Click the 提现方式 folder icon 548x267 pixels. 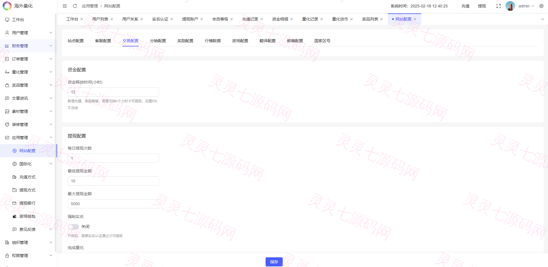pos(15,190)
